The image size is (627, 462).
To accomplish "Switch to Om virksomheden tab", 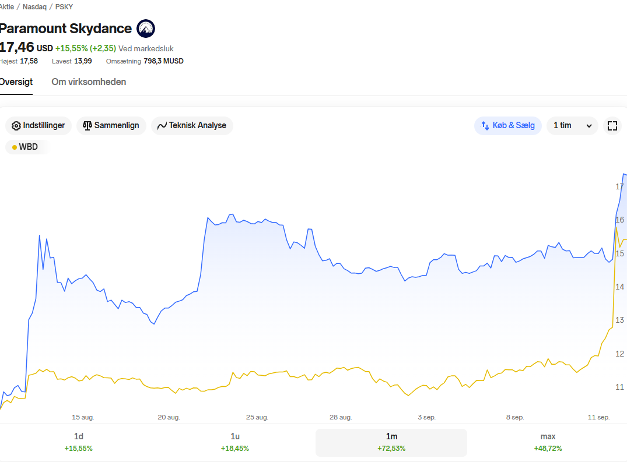I will pos(89,82).
